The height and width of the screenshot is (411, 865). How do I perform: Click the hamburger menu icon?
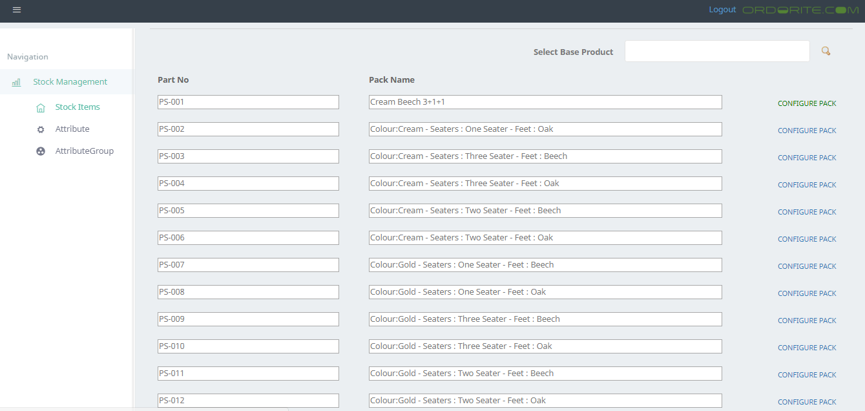pos(17,10)
